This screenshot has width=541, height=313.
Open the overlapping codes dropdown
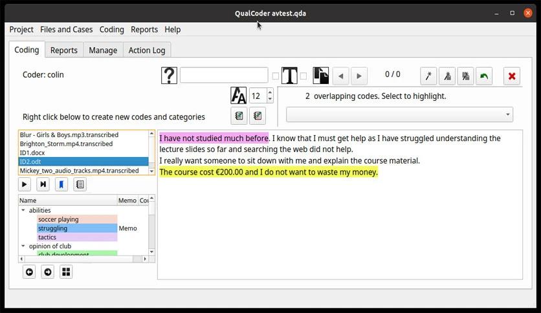[x=399, y=114]
